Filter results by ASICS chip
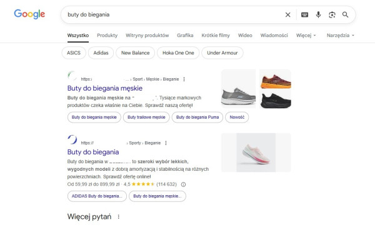Image resolution: width=375 pixels, height=227 pixels. pyautogui.click(x=74, y=53)
